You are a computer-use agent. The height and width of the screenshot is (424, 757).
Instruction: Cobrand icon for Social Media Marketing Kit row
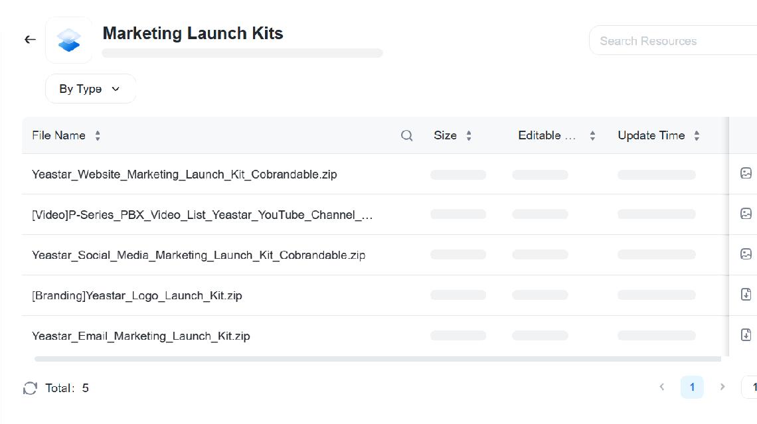(746, 254)
